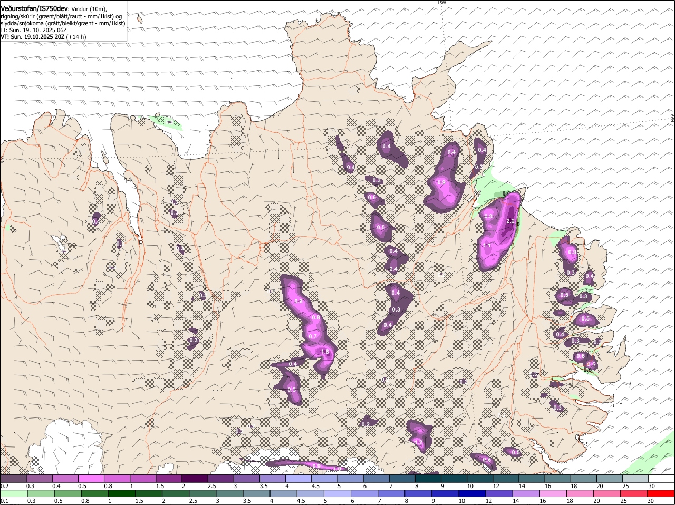Select the darkest purple 2 snow-scale swatch
Screen dimensions: 675x505
pos(195,479)
